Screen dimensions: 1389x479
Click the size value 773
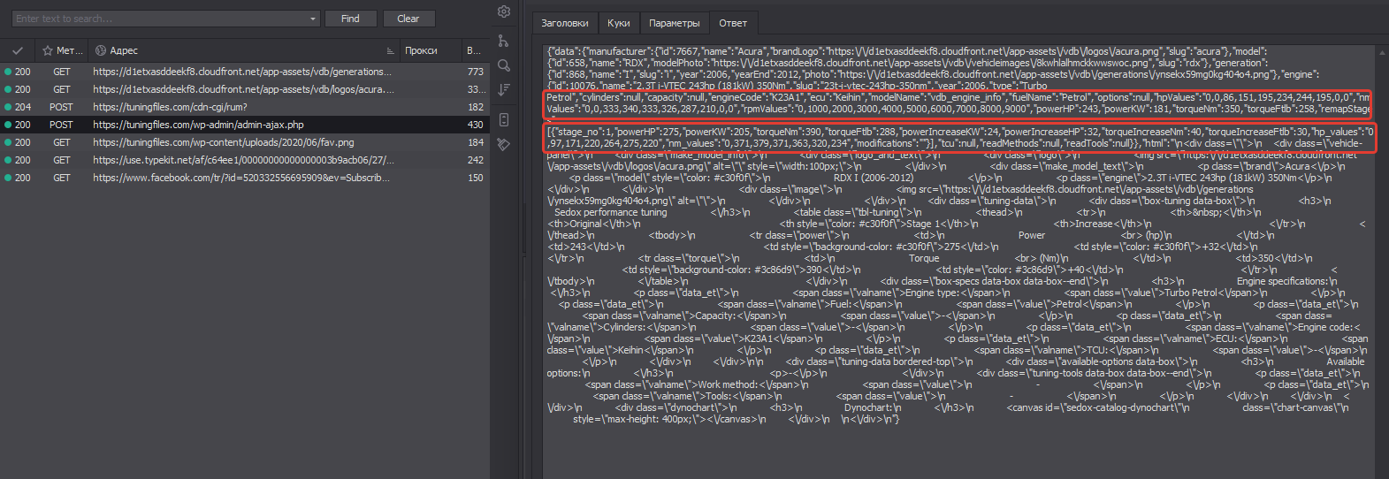476,72
